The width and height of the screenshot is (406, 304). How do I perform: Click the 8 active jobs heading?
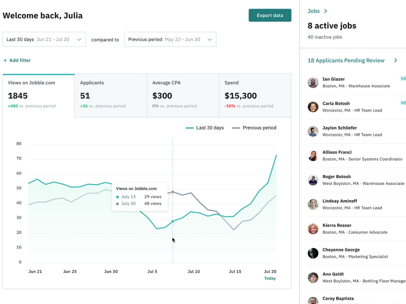[332, 26]
